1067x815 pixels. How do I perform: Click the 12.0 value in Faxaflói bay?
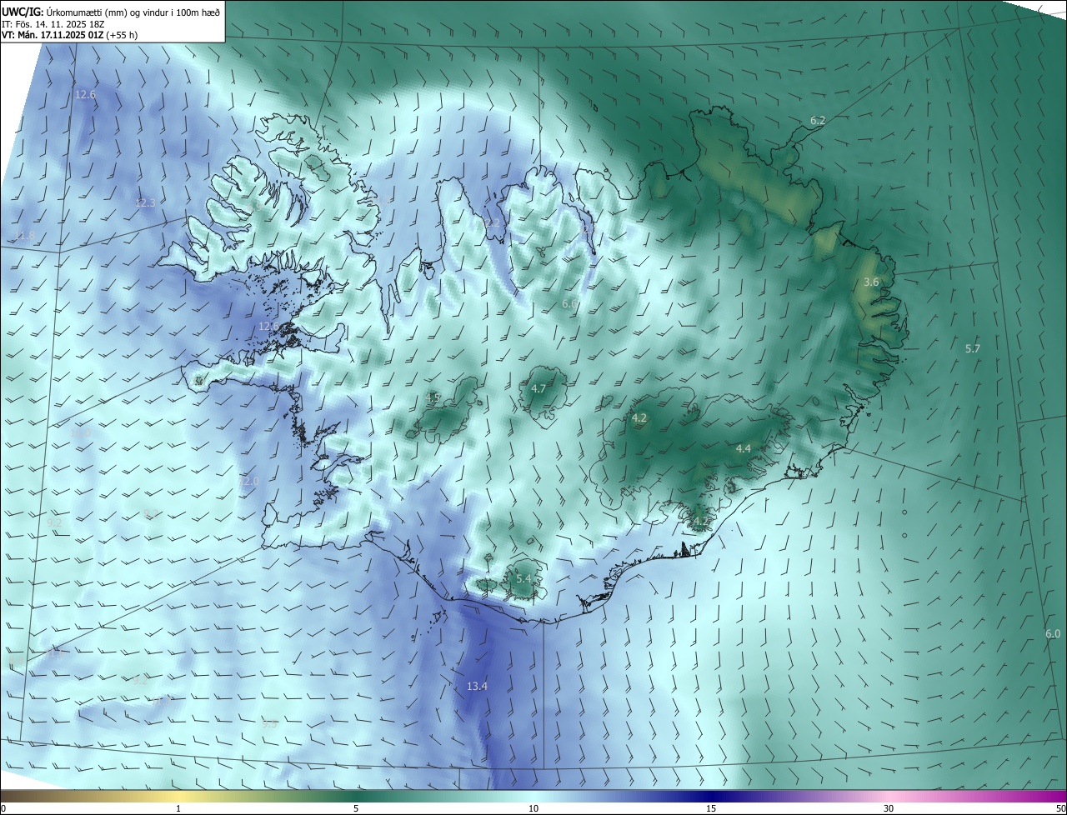coord(248,482)
